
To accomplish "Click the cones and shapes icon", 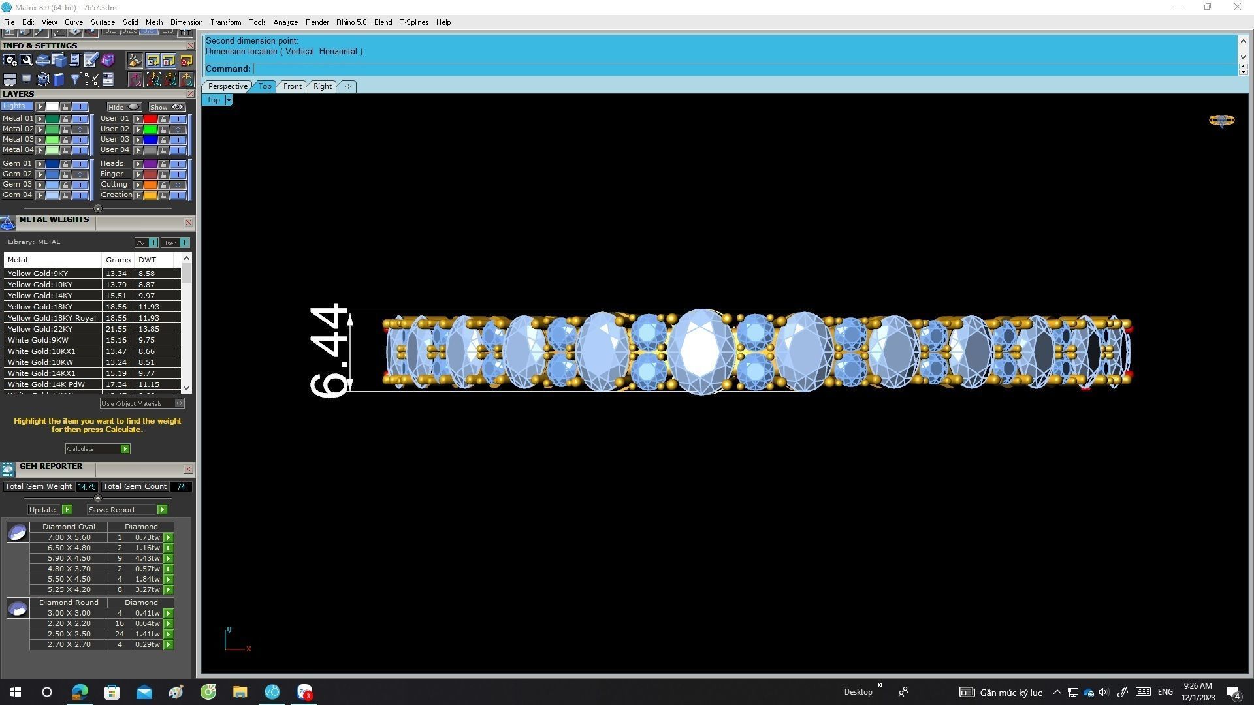I will coord(135,61).
